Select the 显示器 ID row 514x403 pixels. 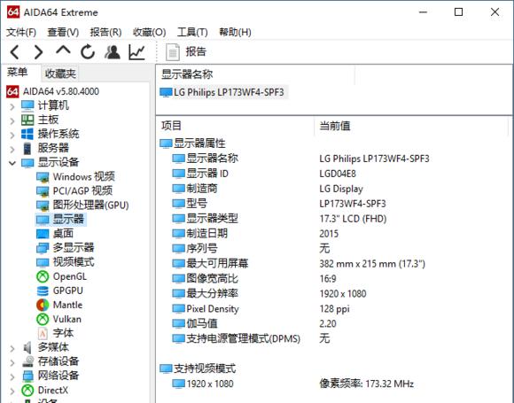pyautogui.click(x=200, y=174)
